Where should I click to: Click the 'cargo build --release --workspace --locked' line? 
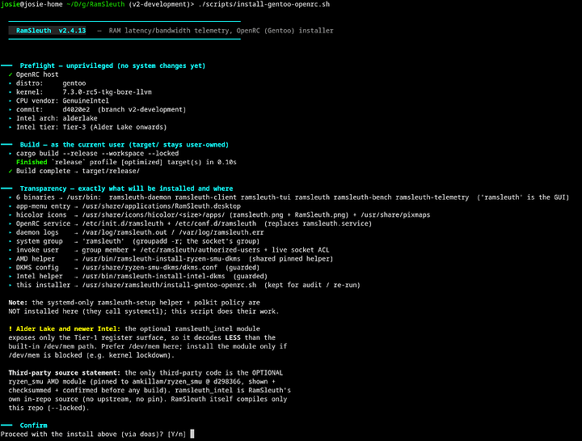[x=94, y=154]
